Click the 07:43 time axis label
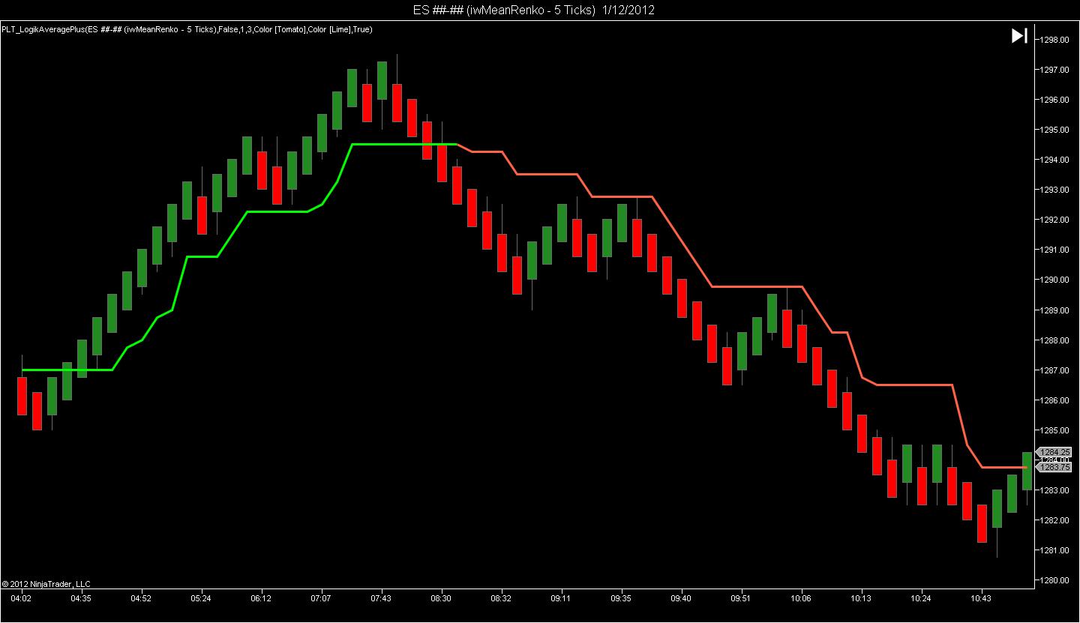Viewport: 1080px width, 623px height. point(381,598)
